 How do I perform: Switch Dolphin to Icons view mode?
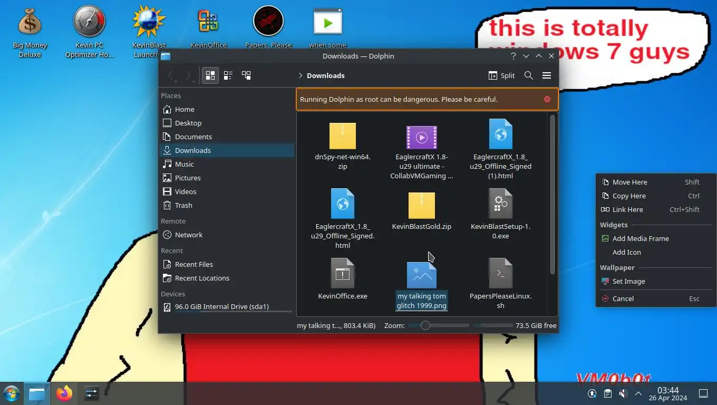pos(210,75)
